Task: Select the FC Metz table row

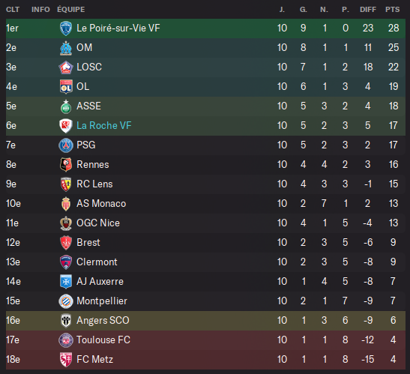Action: pos(205,360)
